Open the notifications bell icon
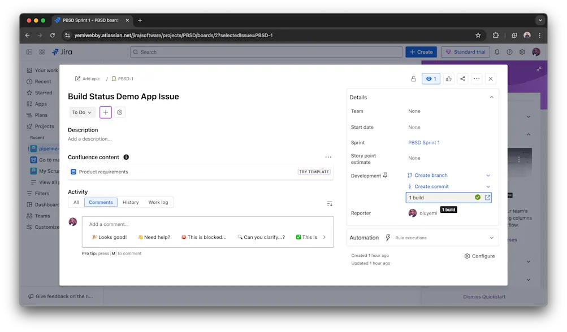The width and height of the screenshot is (567, 332). click(x=496, y=51)
